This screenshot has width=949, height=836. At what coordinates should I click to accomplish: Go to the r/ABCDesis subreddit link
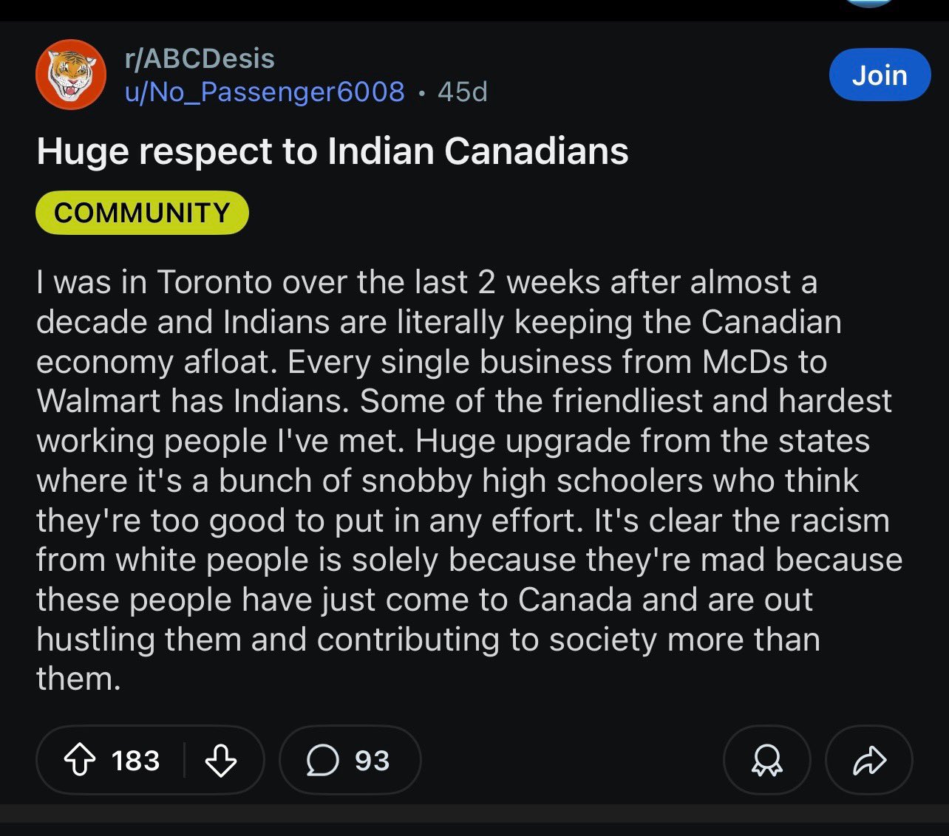tap(200, 58)
